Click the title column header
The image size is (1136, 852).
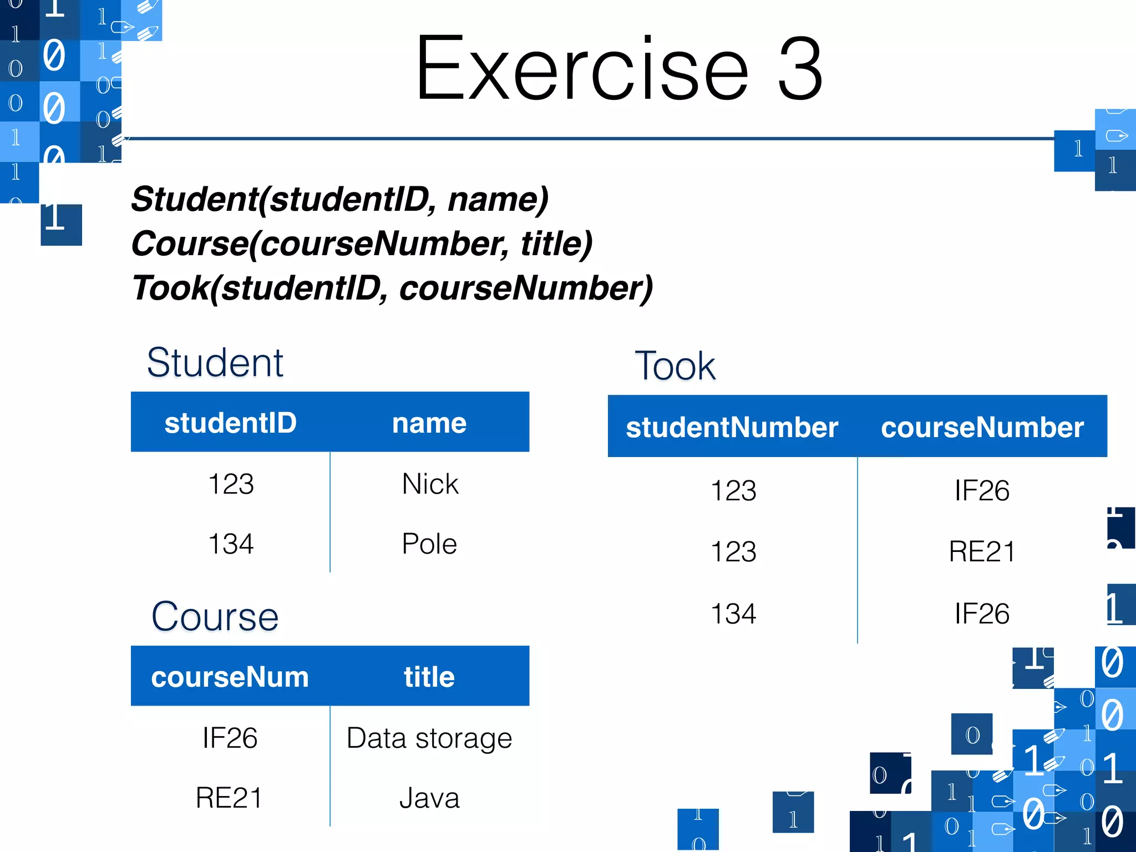coord(429,677)
